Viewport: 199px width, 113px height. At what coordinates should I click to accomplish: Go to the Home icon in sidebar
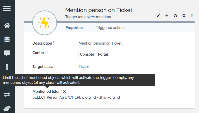click(7, 26)
